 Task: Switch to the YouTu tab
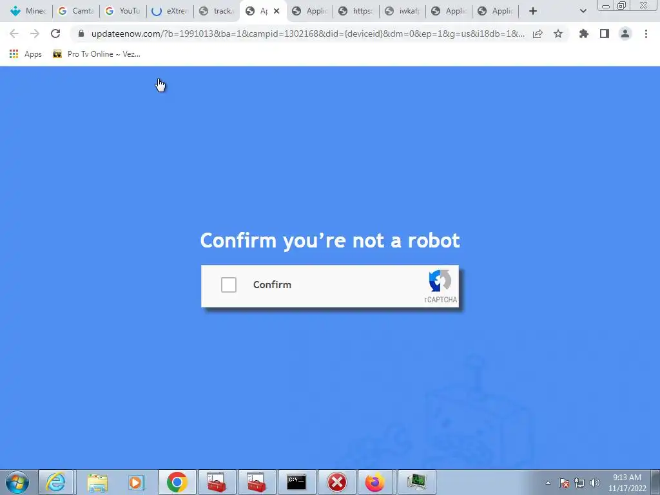click(x=122, y=11)
